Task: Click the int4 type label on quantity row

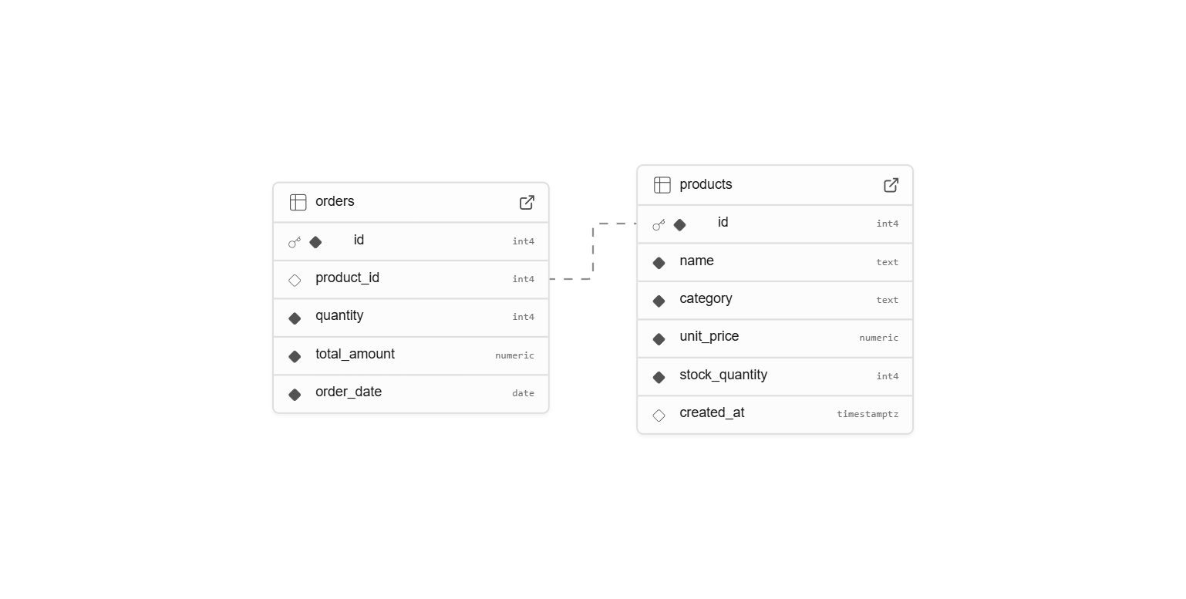Action: [x=523, y=317]
